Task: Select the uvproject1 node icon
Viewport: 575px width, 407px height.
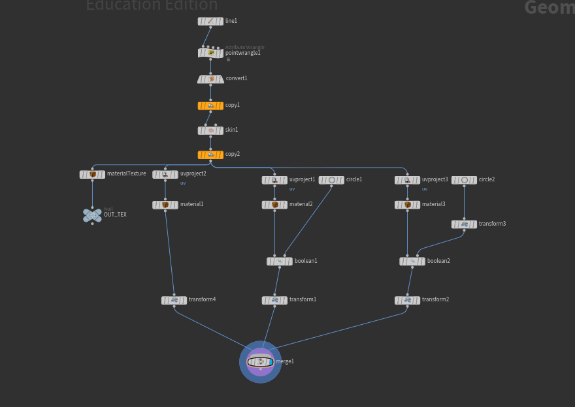Action: pyautogui.click(x=274, y=180)
